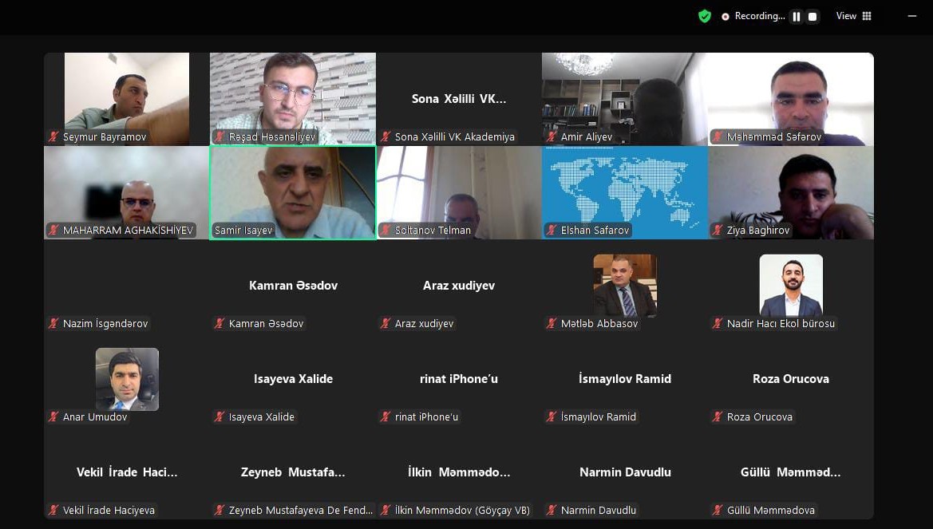The width and height of the screenshot is (933, 529).
Task: Click Anar Umudov's profile picture
Action: (128, 379)
